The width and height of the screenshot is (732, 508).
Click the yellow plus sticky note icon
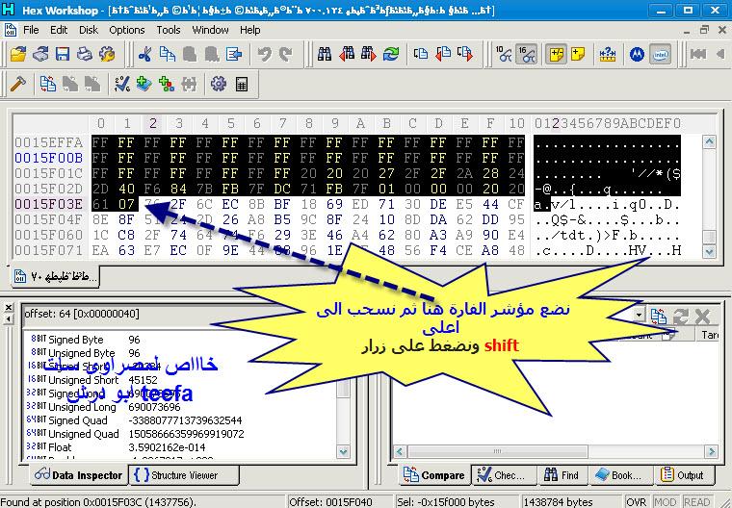[578, 54]
